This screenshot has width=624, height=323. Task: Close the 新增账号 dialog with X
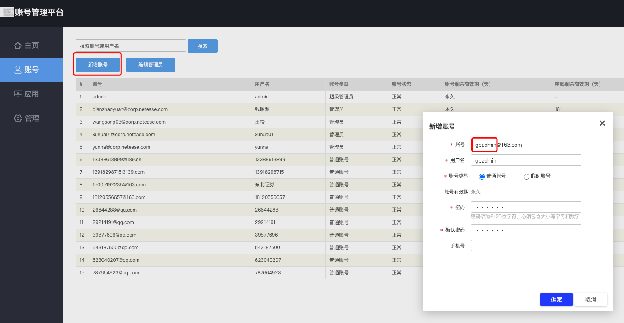(x=602, y=123)
